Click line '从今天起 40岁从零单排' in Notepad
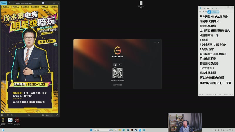This screenshot has width=235, height=132. [x=214, y=17]
